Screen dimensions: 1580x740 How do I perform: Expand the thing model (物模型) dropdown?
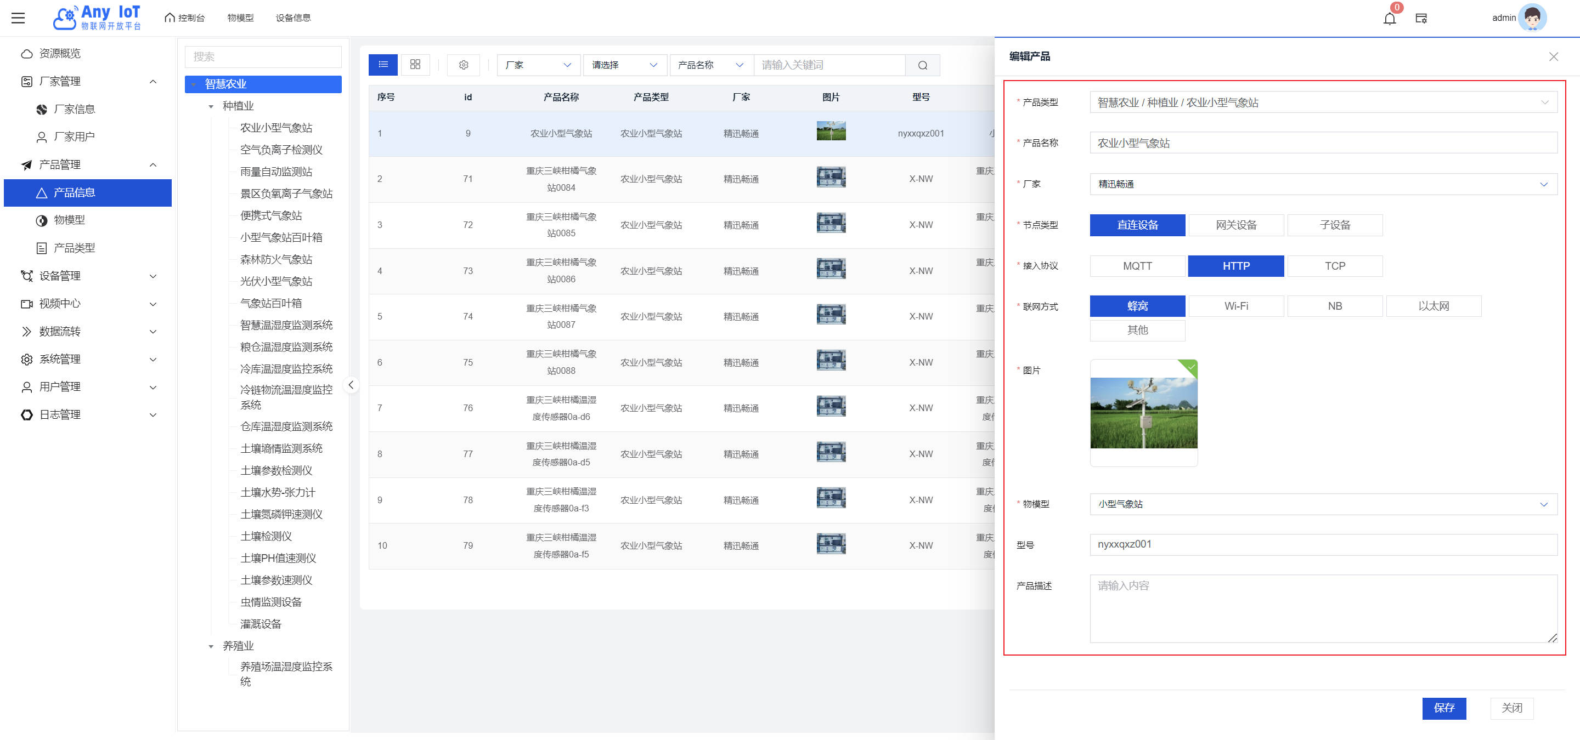[1323, 504]
